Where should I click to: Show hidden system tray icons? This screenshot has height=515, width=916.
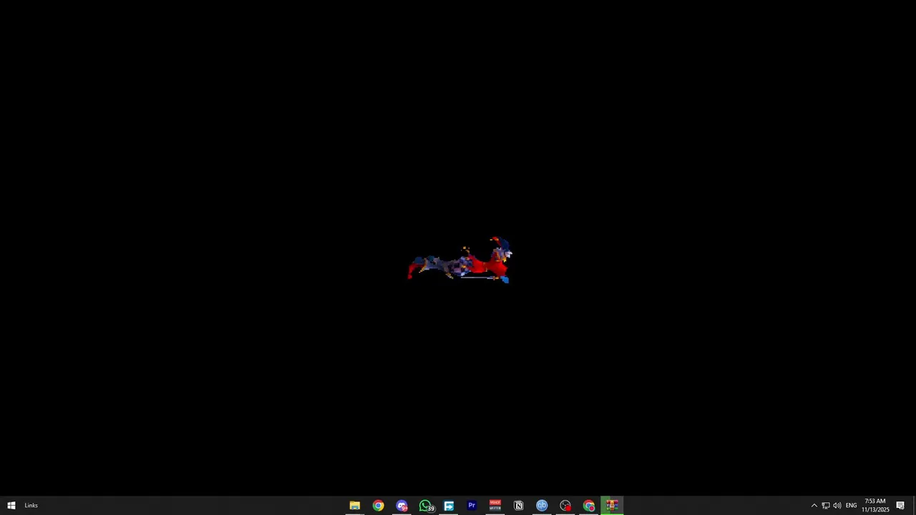814,506
